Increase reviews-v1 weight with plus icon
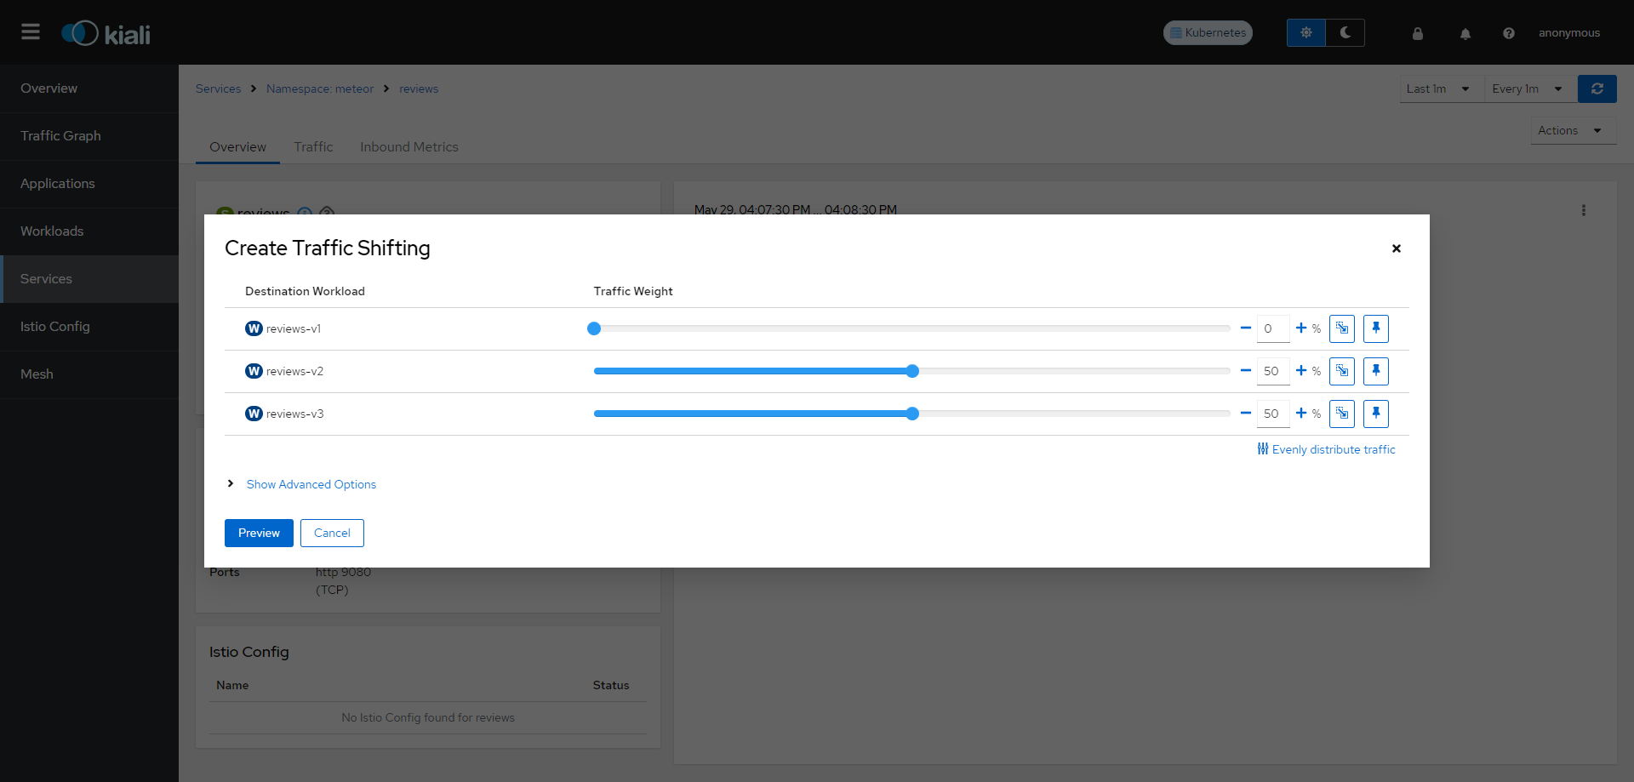1634x782 pixels. click(1301, 328)
